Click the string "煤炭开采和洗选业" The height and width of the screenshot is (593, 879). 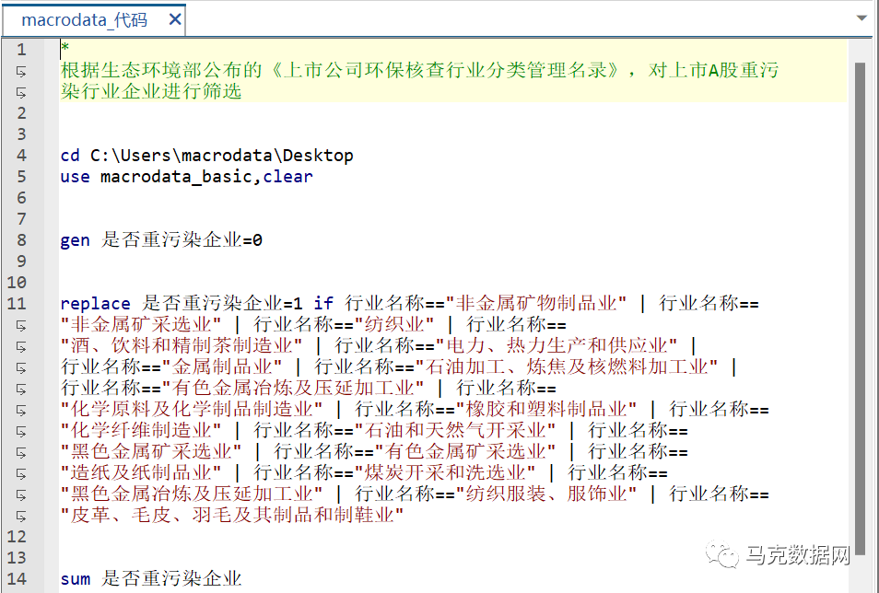pyautogui.click(x=445, y=472)
